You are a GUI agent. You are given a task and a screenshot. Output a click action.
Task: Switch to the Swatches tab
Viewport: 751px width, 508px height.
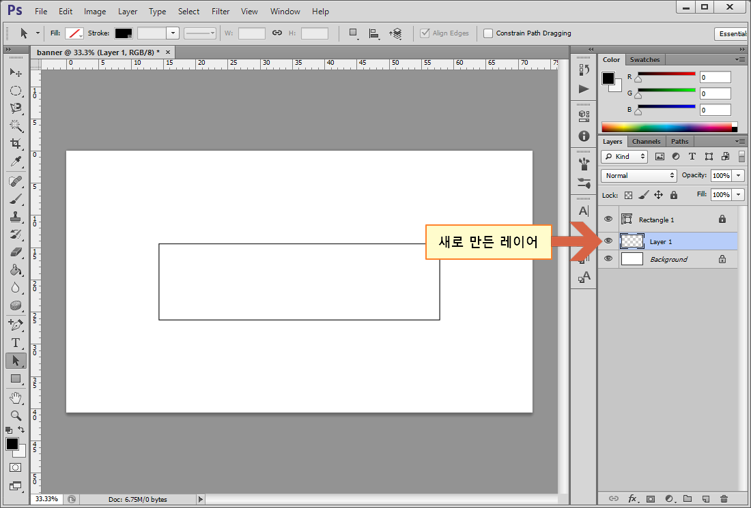(x=644, y=59)
